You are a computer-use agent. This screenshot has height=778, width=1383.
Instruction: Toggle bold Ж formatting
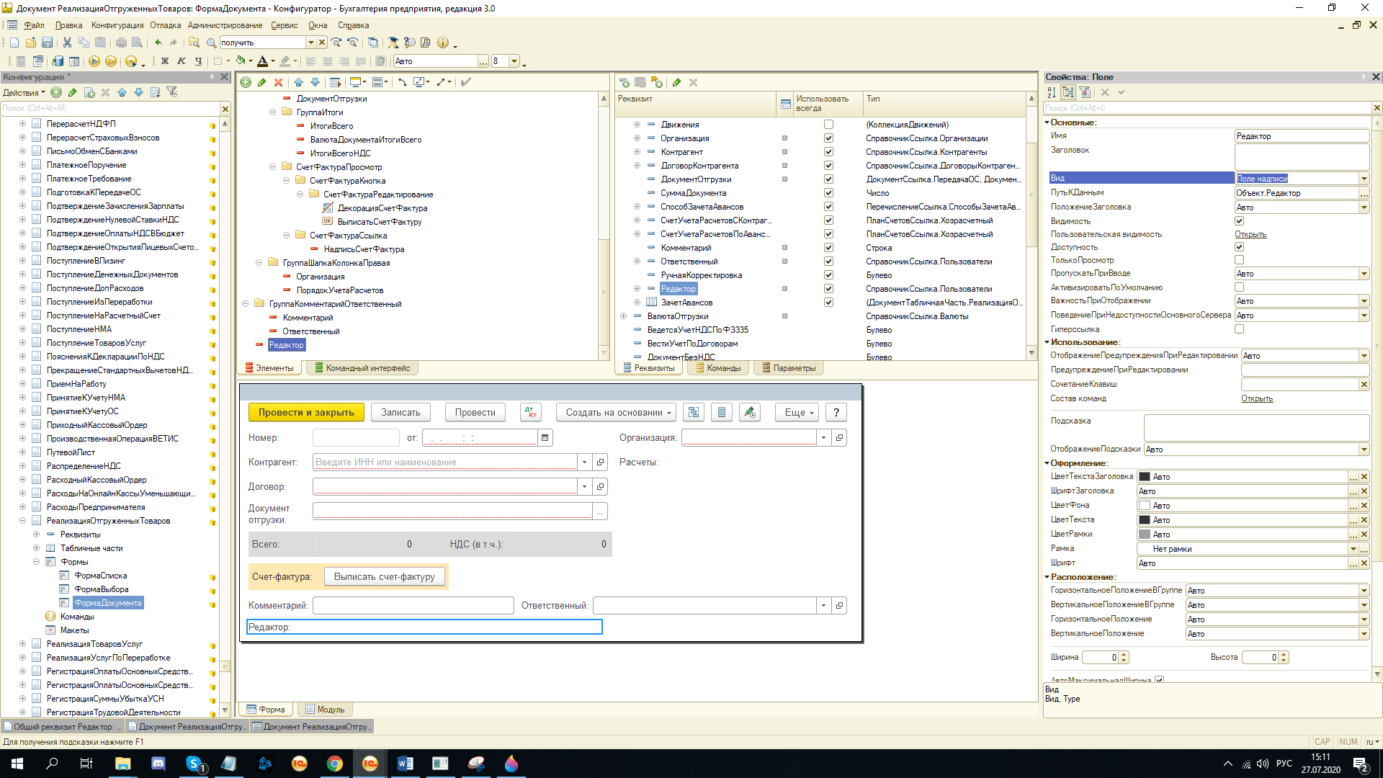(x=165, y=61)
